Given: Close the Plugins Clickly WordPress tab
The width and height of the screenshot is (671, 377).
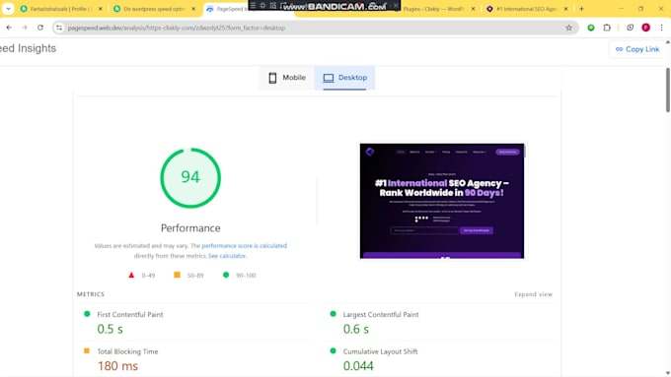Looking at the screenshot, I should [x=473, y=9].
